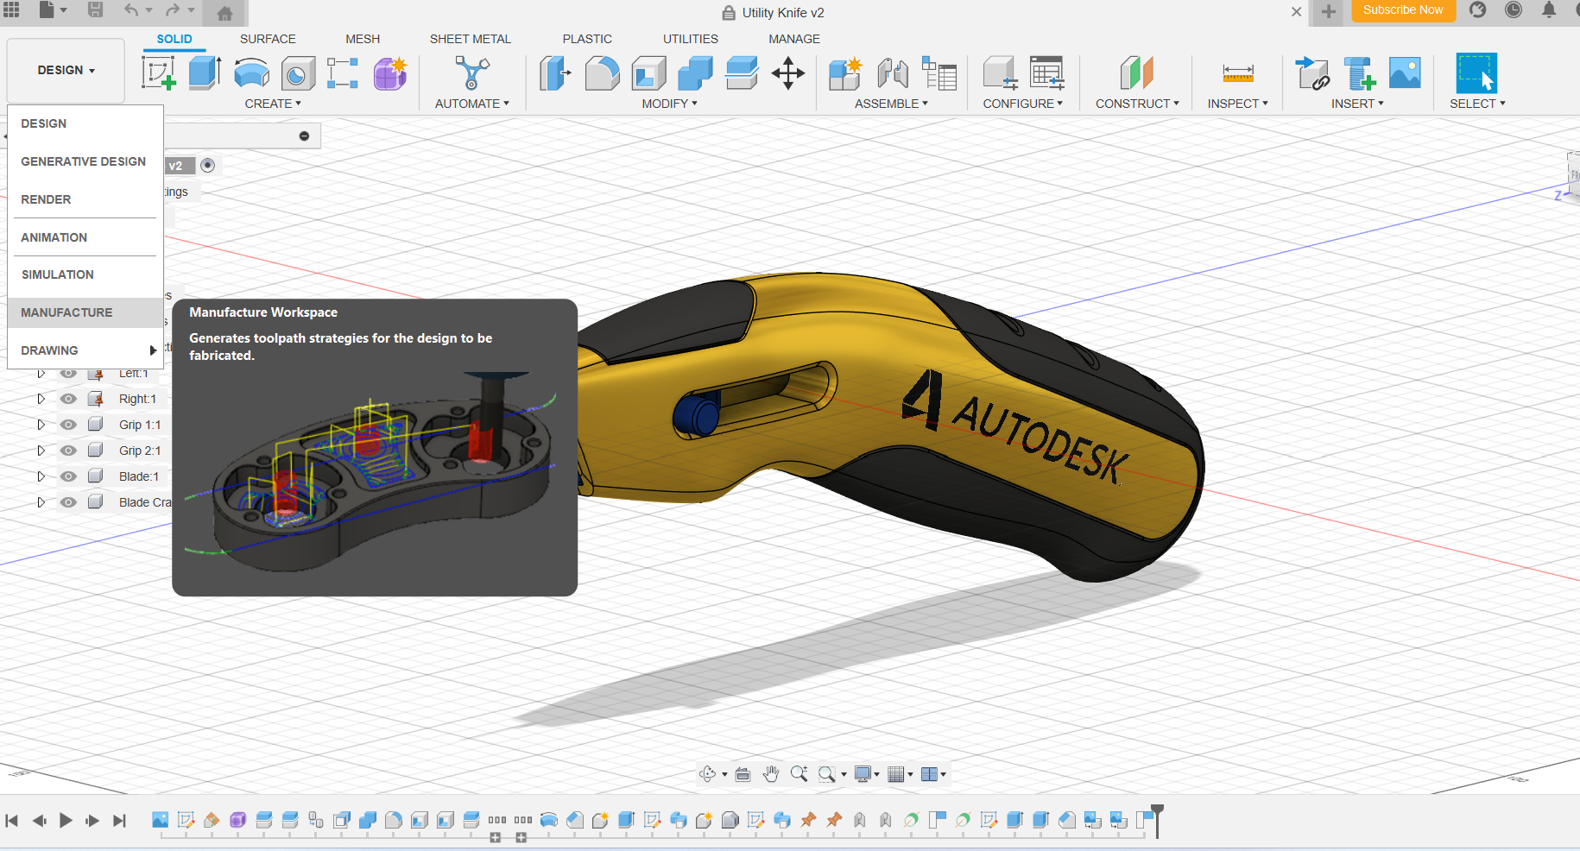
Task: Switch to the SURFACE tab
Action: [268, 39]
